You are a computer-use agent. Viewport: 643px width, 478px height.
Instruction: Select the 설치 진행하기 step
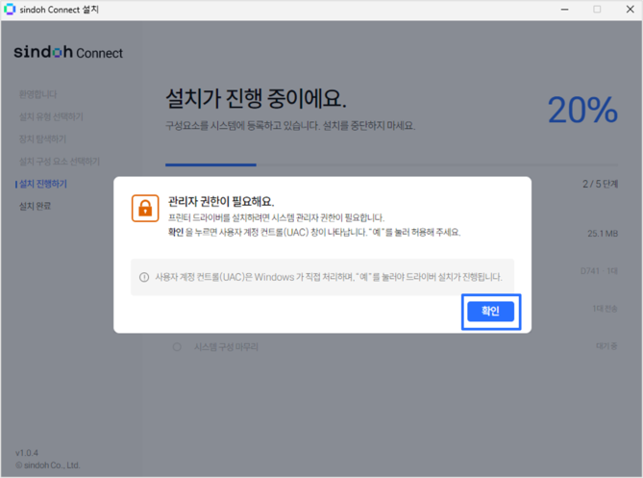[42, 184]
